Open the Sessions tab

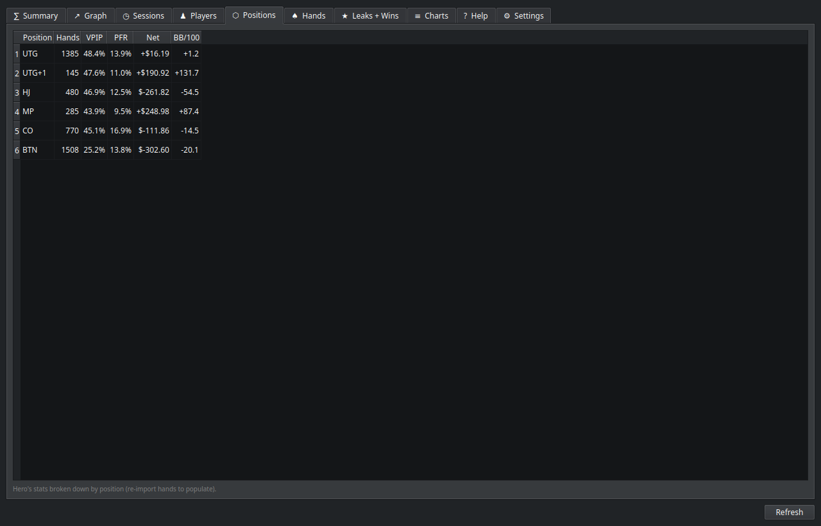click(x=144, y=15)
